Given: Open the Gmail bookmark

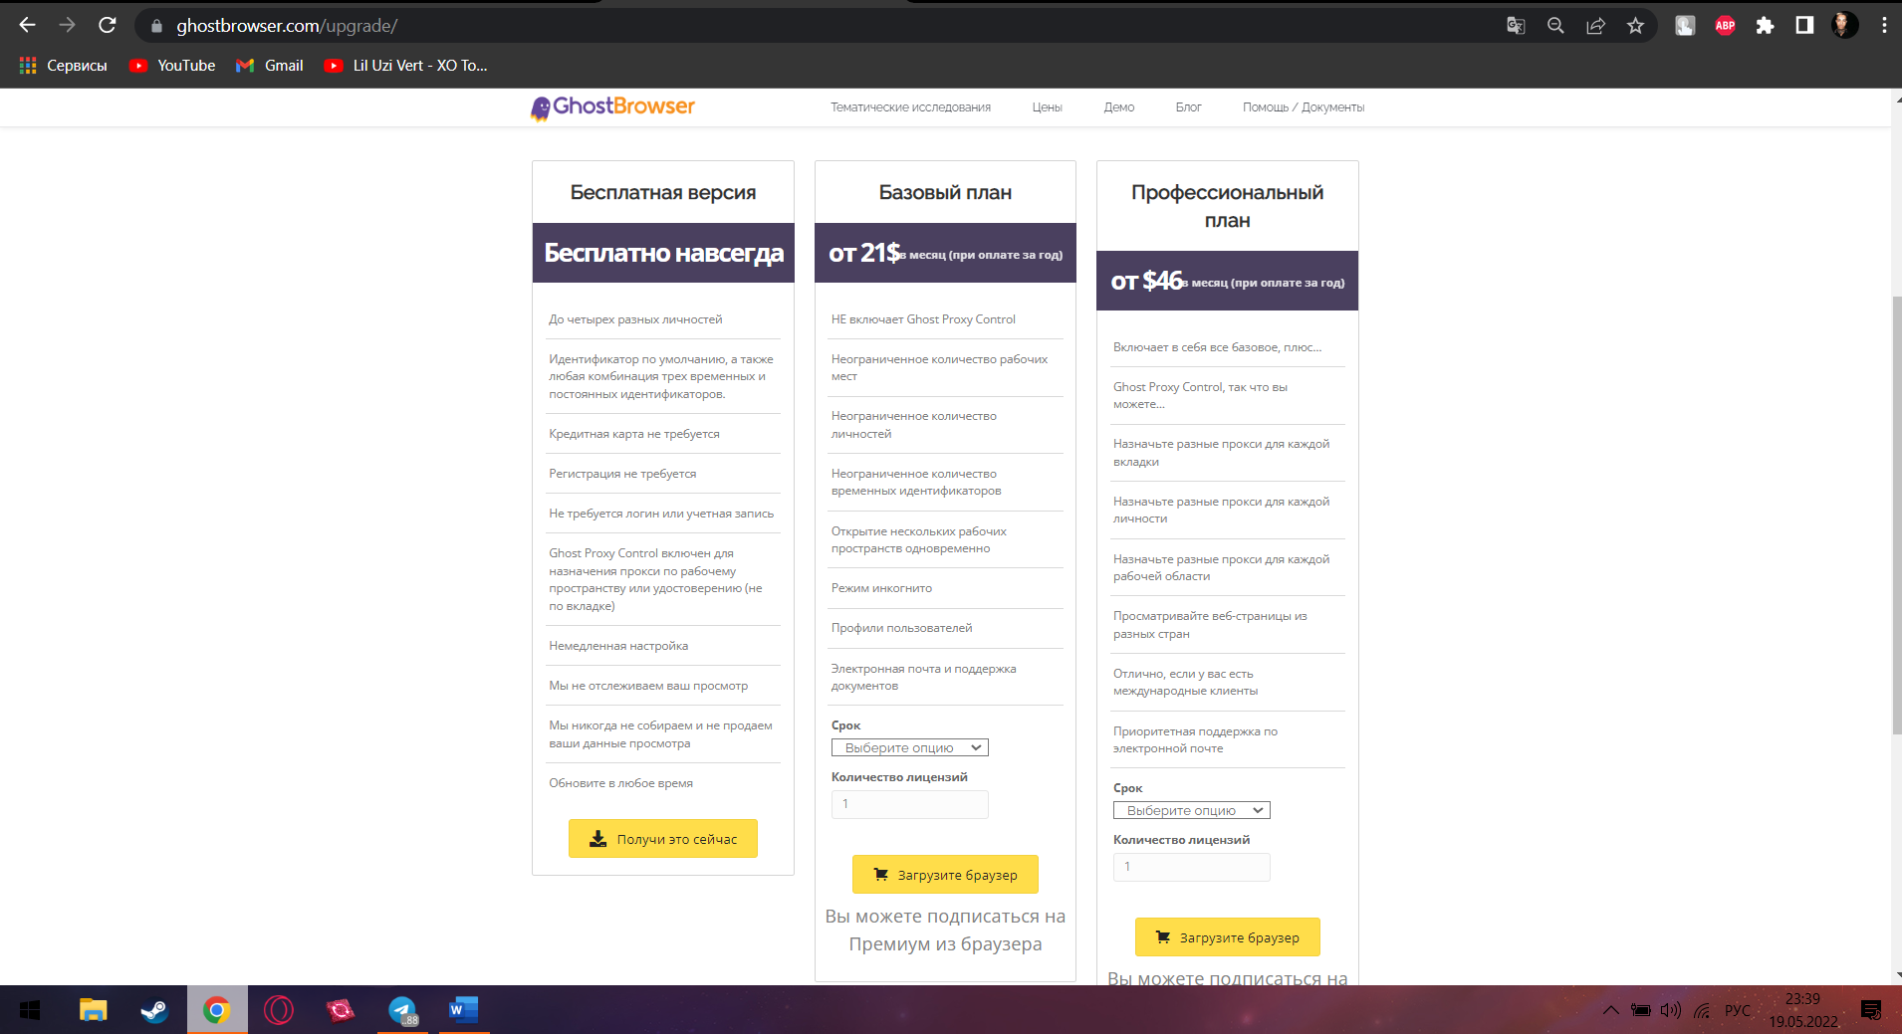Looking at the screenshot, I should click(x=270, y=66).
